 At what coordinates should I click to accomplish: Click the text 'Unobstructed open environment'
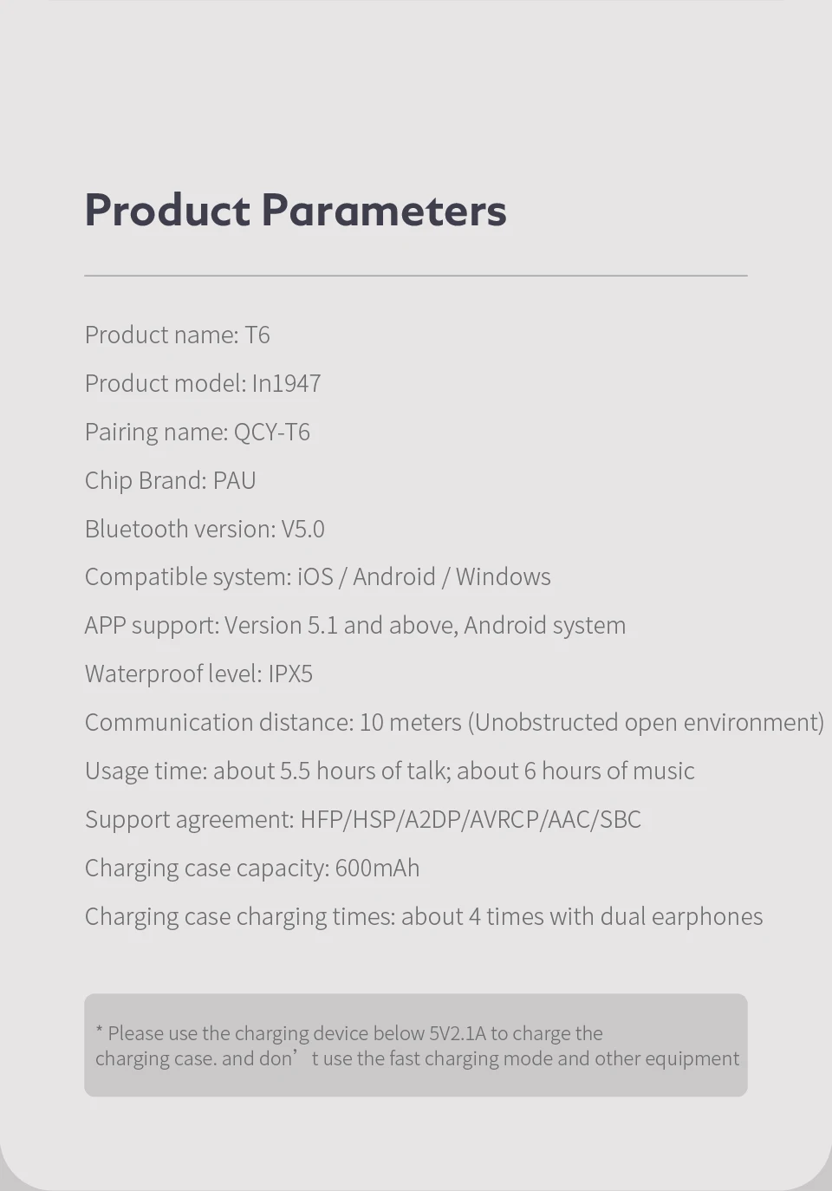[646, 722]
